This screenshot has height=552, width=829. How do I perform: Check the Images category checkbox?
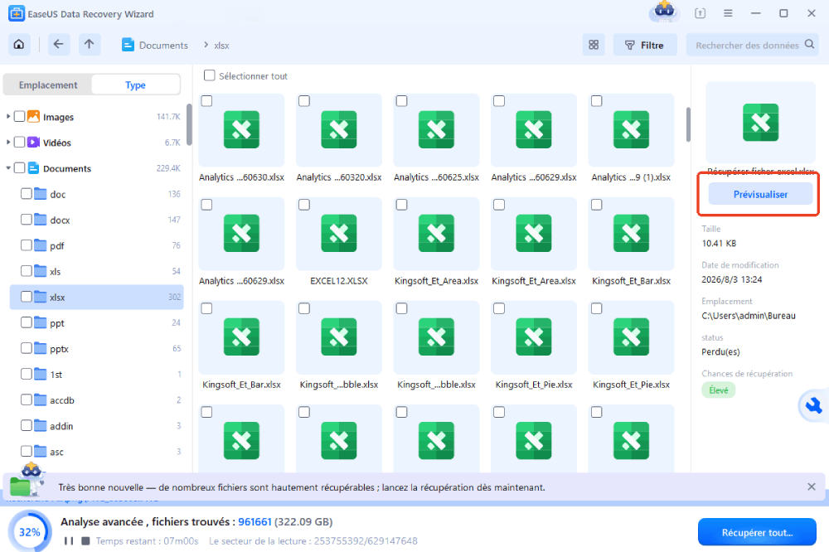click(20, 116)
